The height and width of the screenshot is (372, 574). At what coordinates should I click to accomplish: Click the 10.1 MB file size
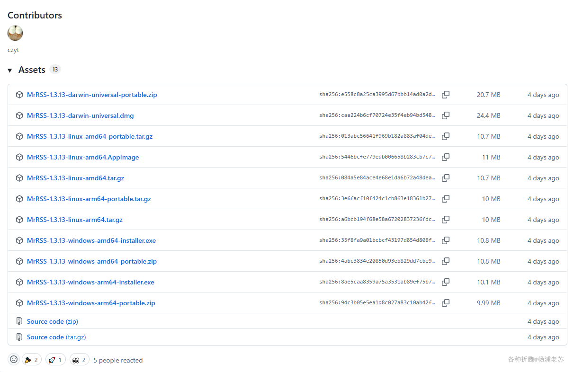(489, 282)
